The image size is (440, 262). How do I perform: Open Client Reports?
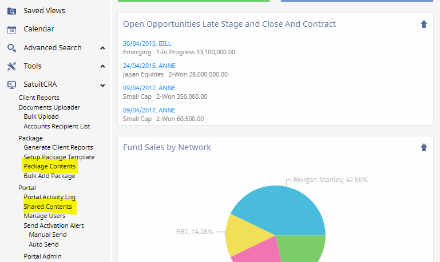[x=39, y=98]
